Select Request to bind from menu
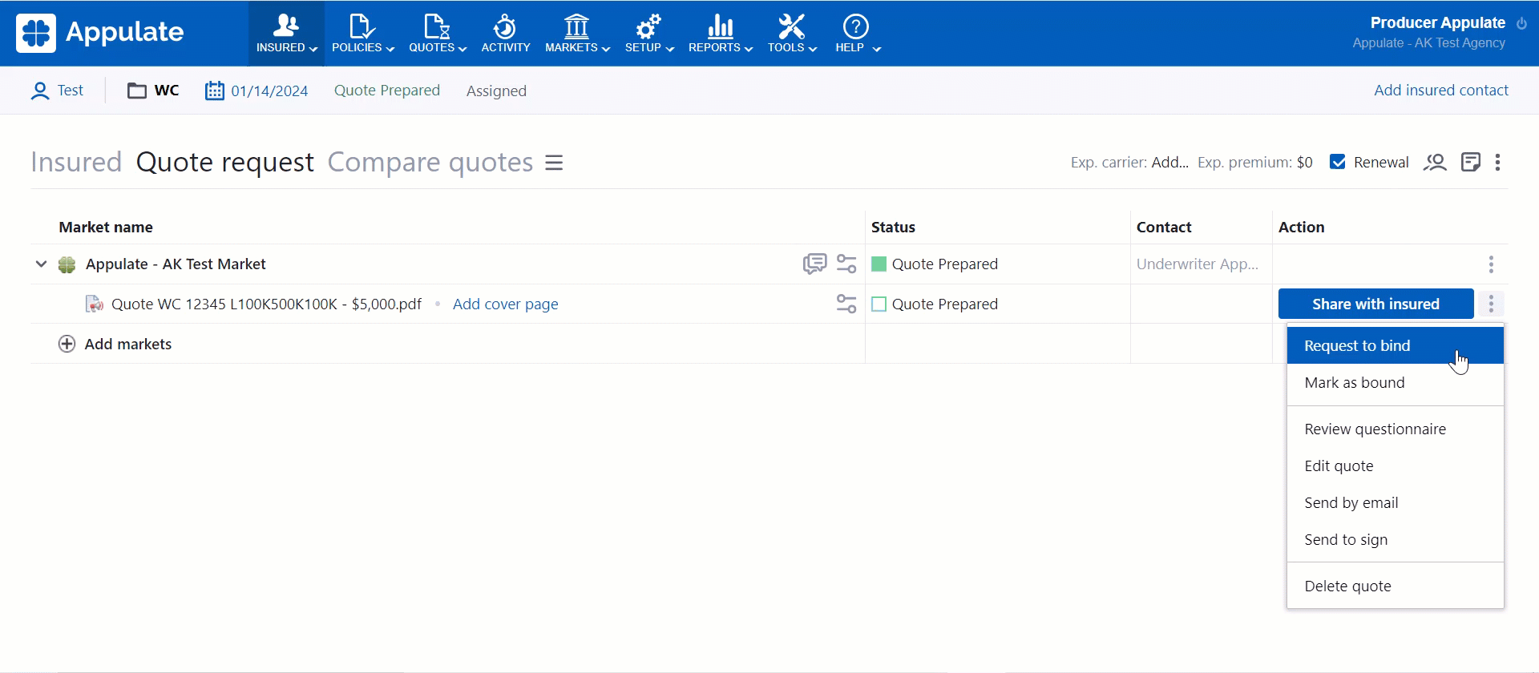The width and height of the screenshot is (1539, 673). coord(1394,345)
